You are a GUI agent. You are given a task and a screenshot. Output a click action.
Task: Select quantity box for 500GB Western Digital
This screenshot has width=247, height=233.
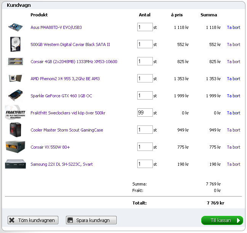(x=145, y=44)
